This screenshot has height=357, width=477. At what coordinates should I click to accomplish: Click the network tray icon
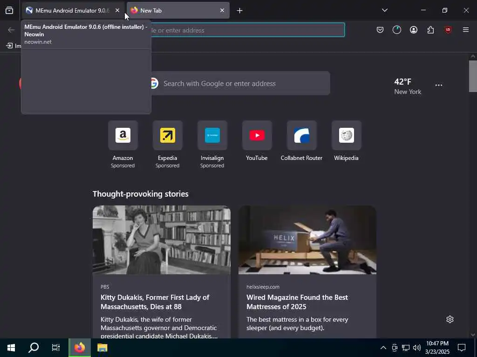click(406, 348)
